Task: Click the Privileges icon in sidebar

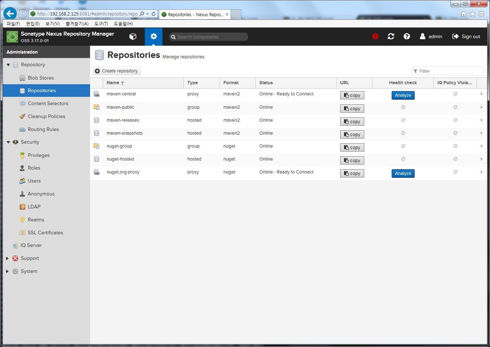Action: click(x=22, y=155)
